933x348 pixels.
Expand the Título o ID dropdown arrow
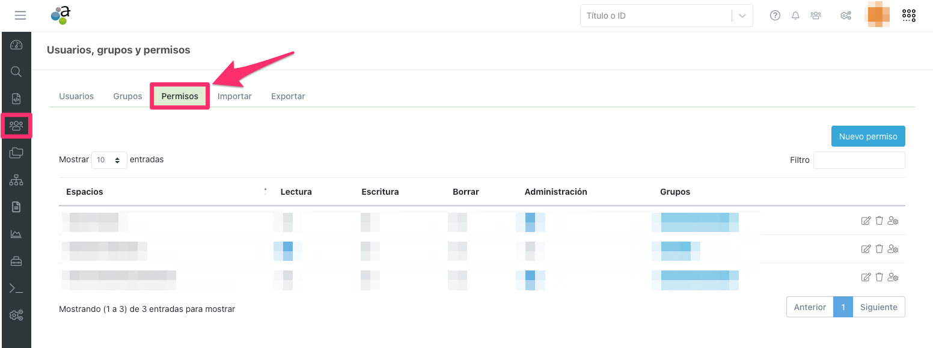742,16
